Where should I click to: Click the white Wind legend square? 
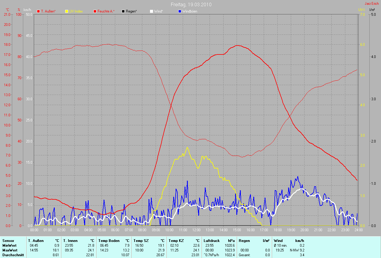(x=151, y=11)
